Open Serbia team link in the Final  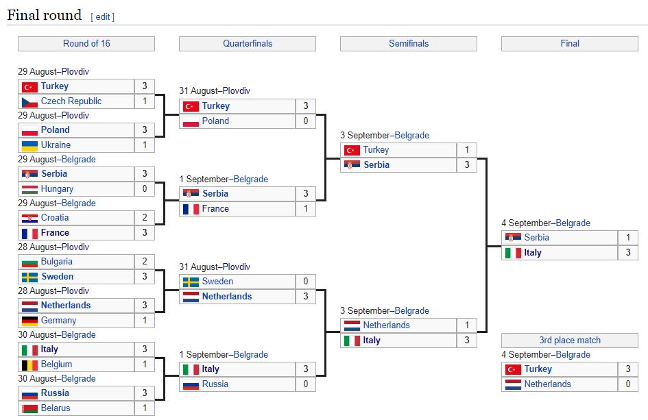(536, 238)
